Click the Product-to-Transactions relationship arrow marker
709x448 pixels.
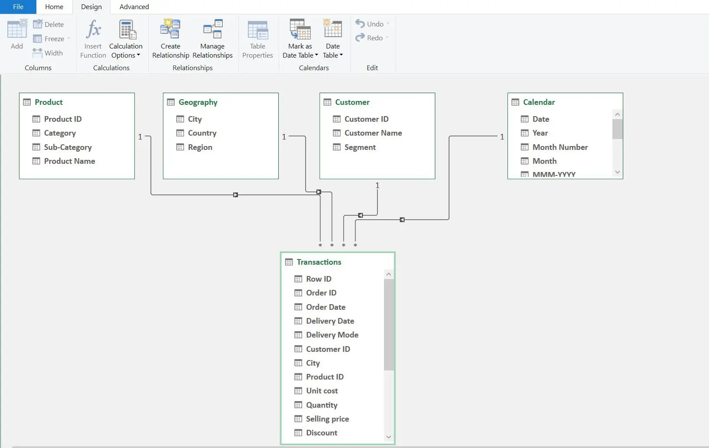[x=235, y=195]
